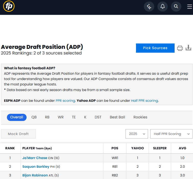This screenshot has height=179, width=193.
Task: Click the '2 of 3 sources selected' text
Action: pos(58,53)
